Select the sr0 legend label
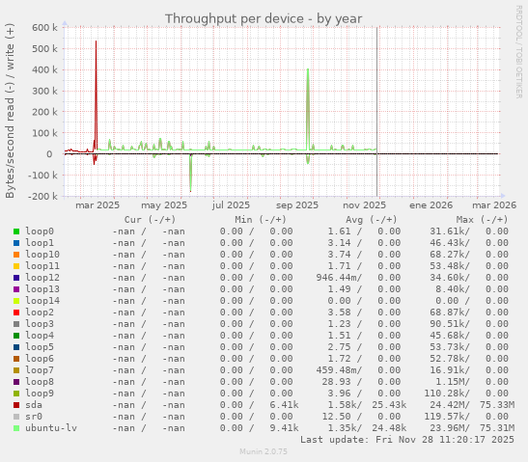528x462 pixels. point(34,417)
